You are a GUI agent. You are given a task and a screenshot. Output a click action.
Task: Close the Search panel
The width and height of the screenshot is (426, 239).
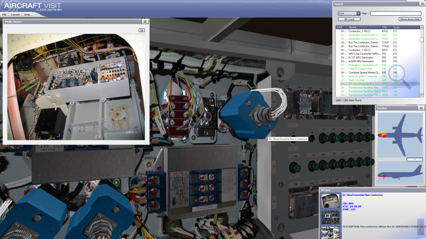(x=423, y=4)
